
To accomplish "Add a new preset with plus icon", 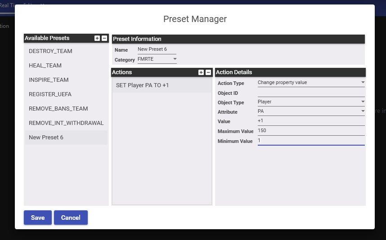I will pyautogui.click(x=97, y=38).
